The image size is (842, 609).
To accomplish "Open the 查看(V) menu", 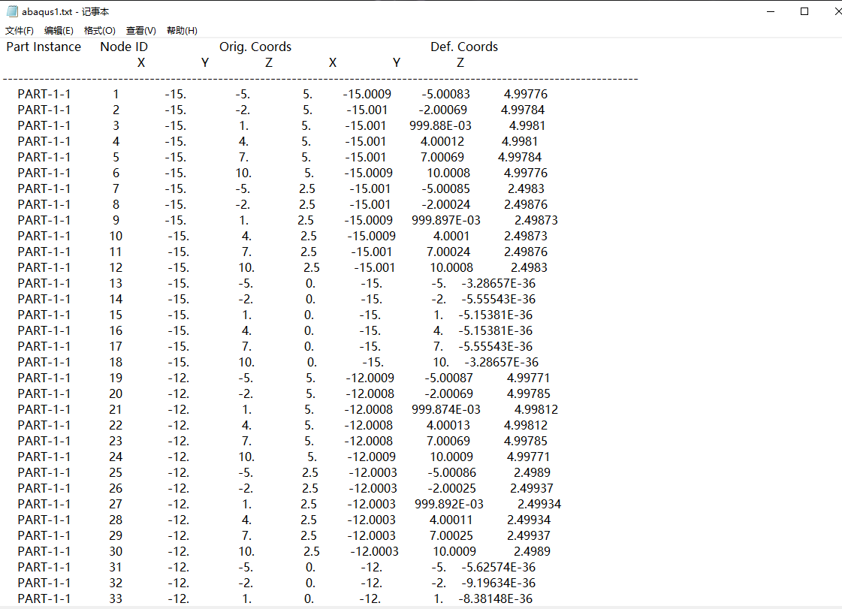I will [x=140, y=31].
